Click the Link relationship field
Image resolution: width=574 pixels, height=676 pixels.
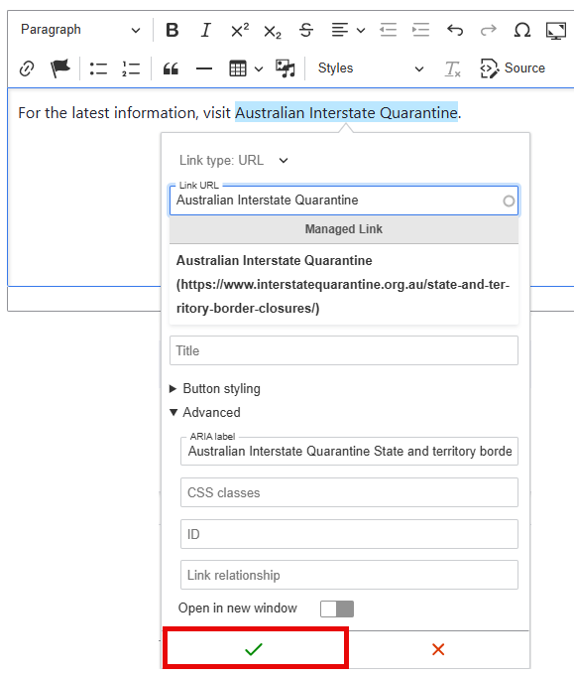349,575
